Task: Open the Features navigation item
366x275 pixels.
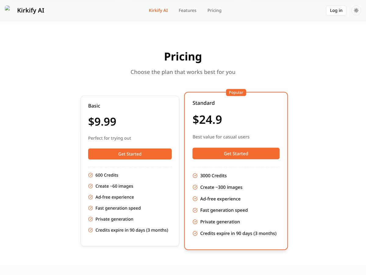Action: [187, 10]
